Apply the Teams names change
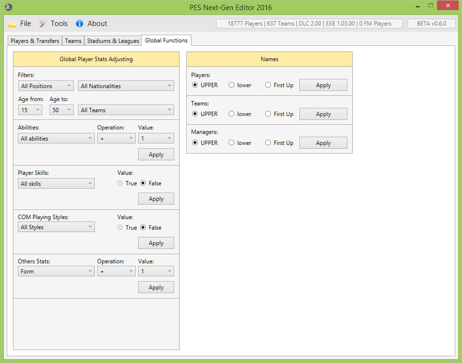The image size is (462, 363). point(323,114)
